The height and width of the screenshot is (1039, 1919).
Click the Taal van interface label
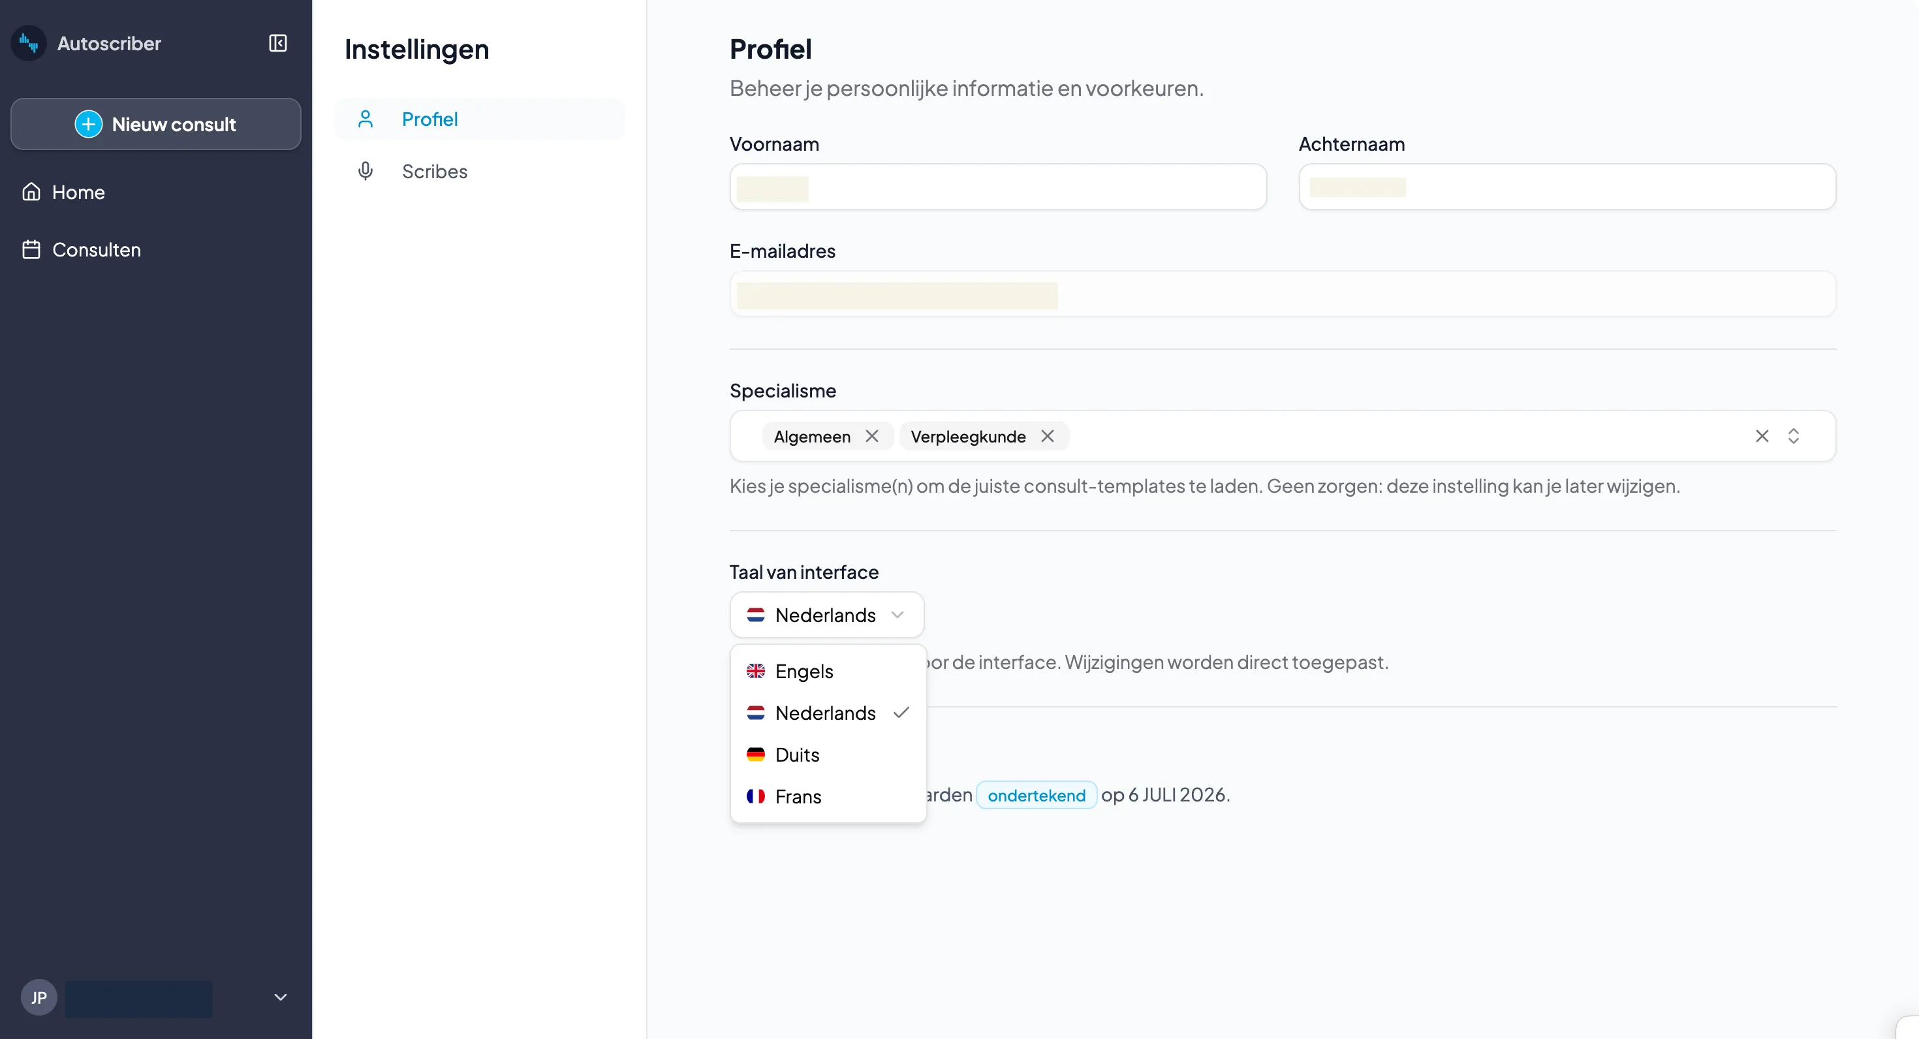pos(803,572)
